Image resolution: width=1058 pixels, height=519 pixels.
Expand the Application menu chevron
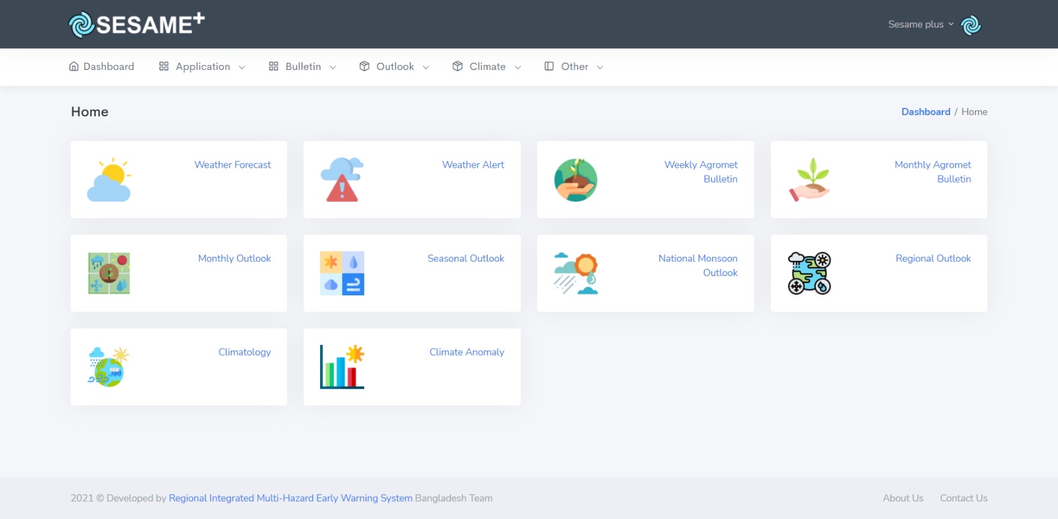pos(242,68)
